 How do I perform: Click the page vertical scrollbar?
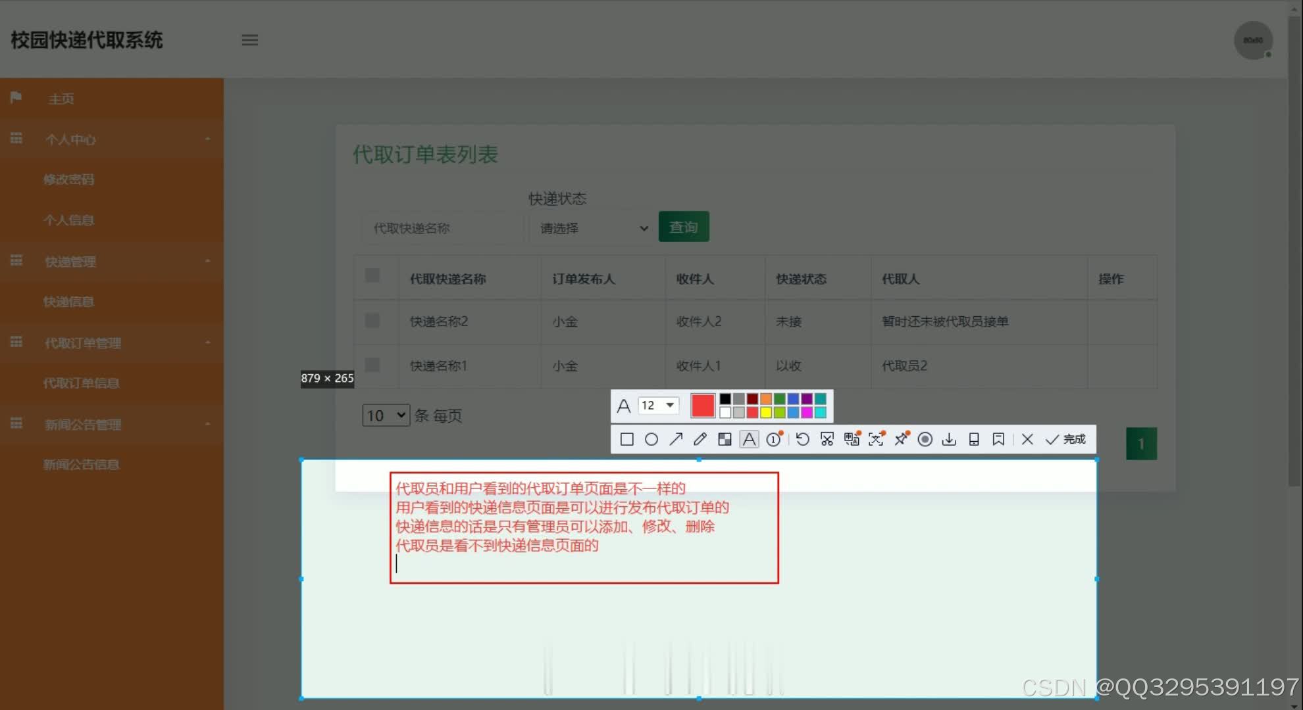tap(1294, 250)
